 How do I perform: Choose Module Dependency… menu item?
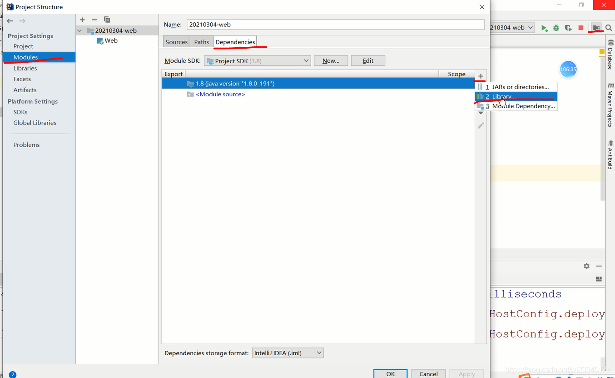[516, 106]
